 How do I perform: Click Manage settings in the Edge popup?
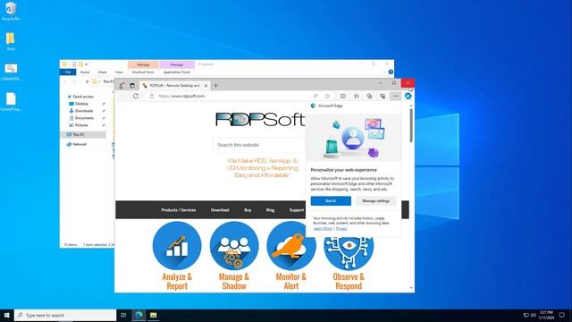(375, 200)
